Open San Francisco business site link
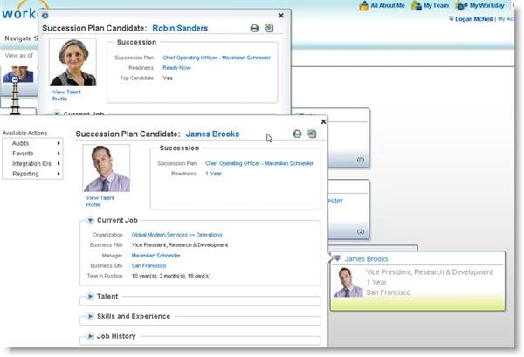This screenshot has width=524, height=357. pos(148,266)
